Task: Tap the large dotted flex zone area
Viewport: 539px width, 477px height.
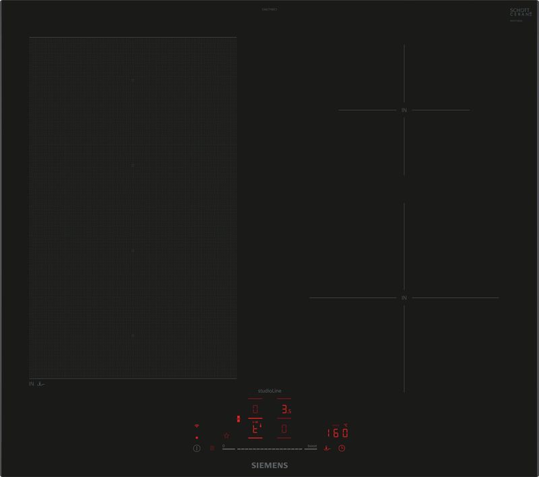Action: click(x=133, y=208)
